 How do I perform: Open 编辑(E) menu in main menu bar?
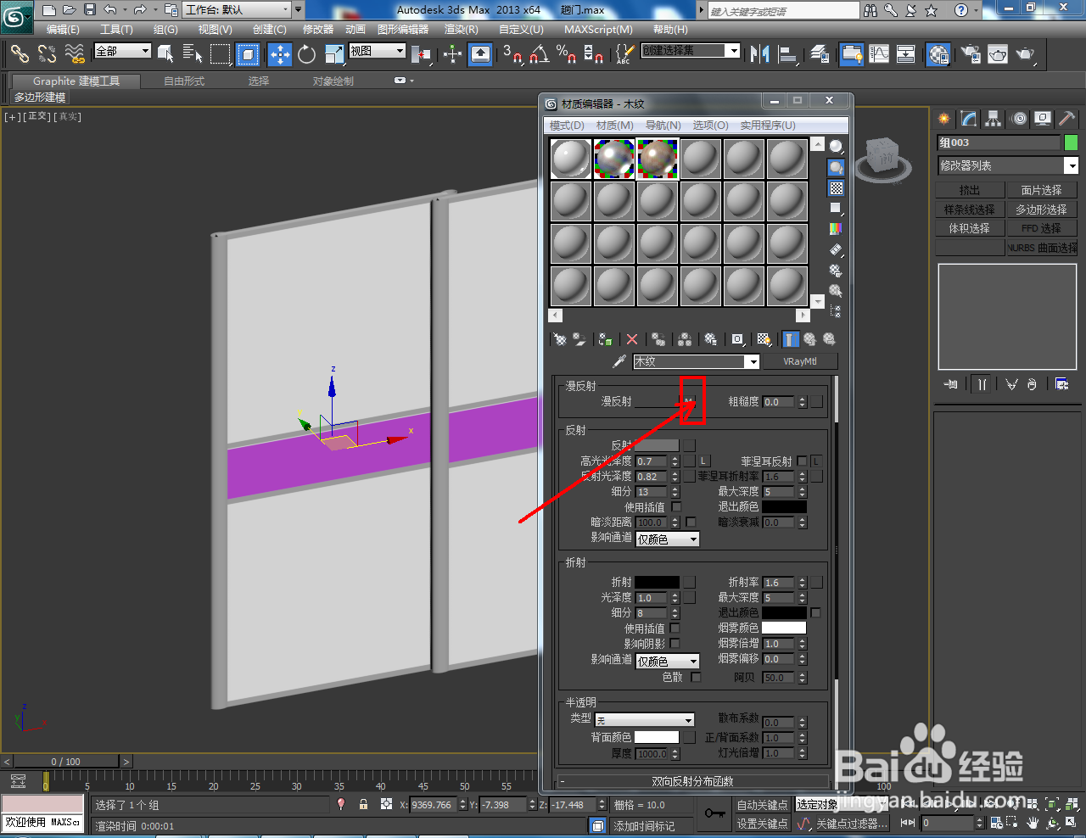point(63,30)
